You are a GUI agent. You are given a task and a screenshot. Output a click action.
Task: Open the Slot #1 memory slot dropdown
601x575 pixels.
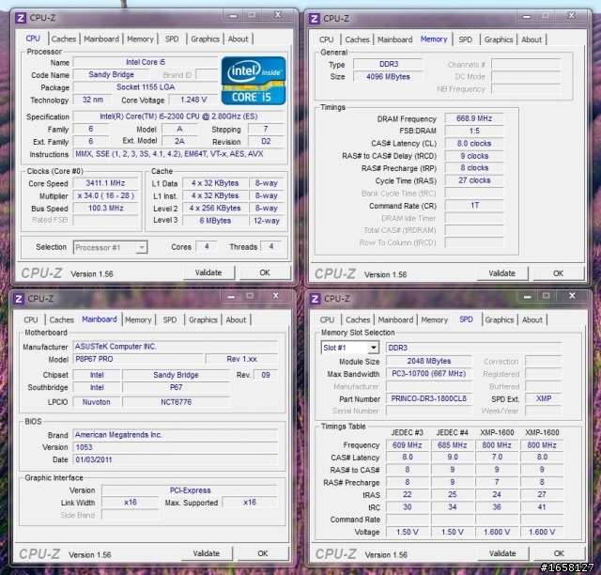point(350,348)
